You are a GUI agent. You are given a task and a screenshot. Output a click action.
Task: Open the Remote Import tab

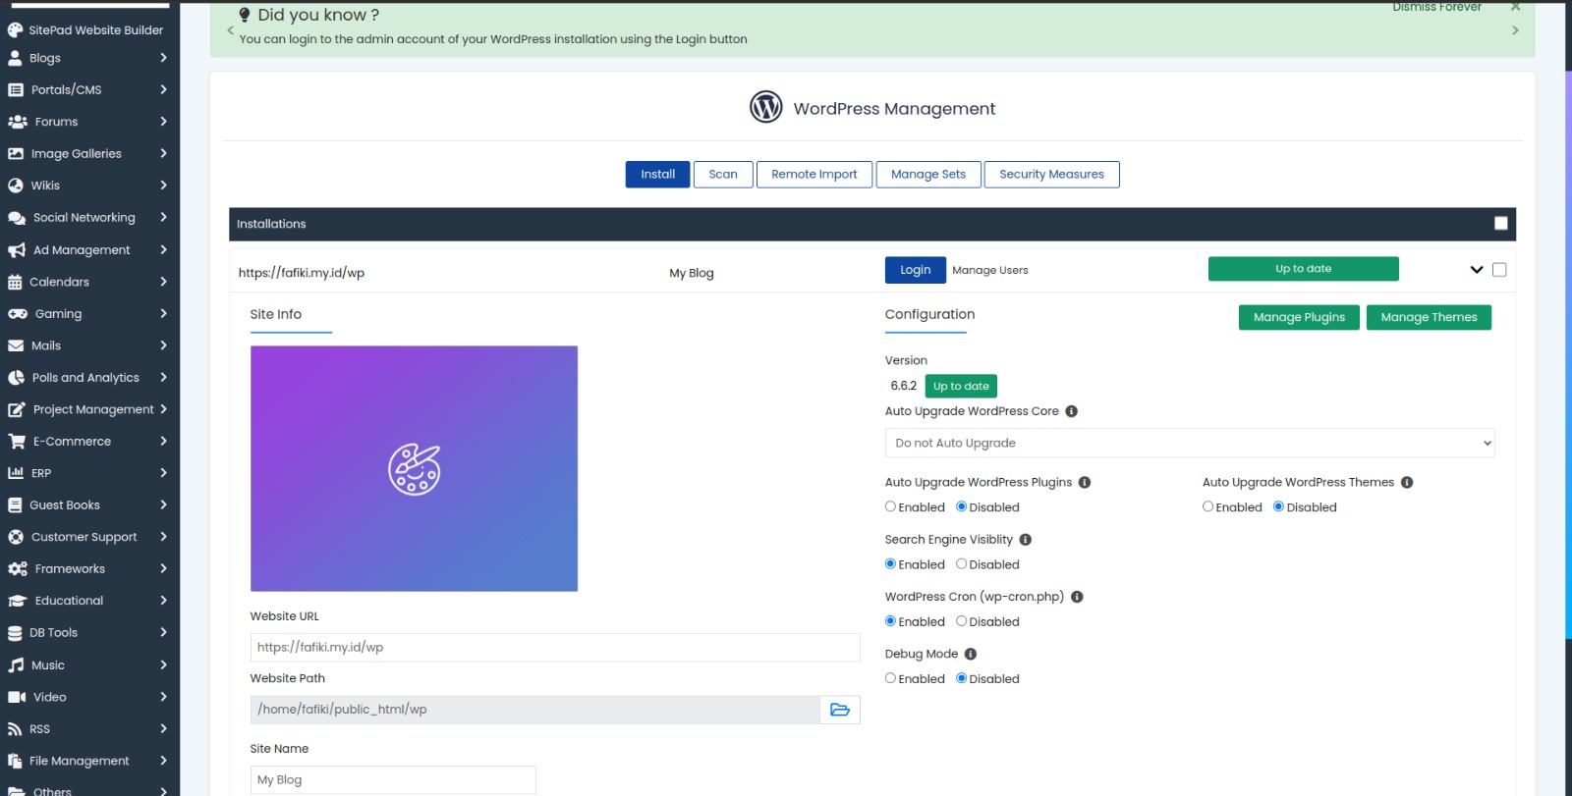pyautogui.click(x=814, y=175)
